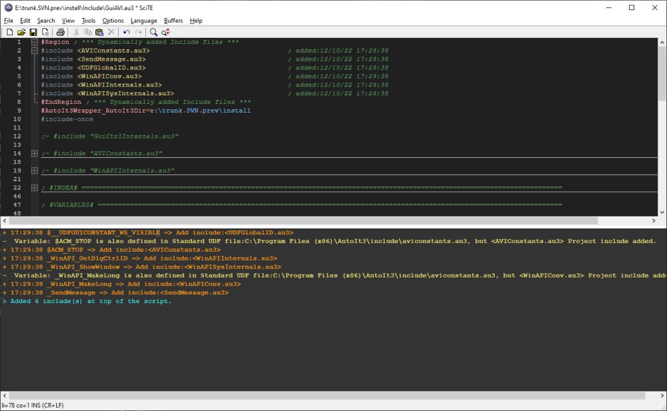
Task: Click the editor vertical scrollbar thumb
Action: pyautogui.click(x=662, y=73)
